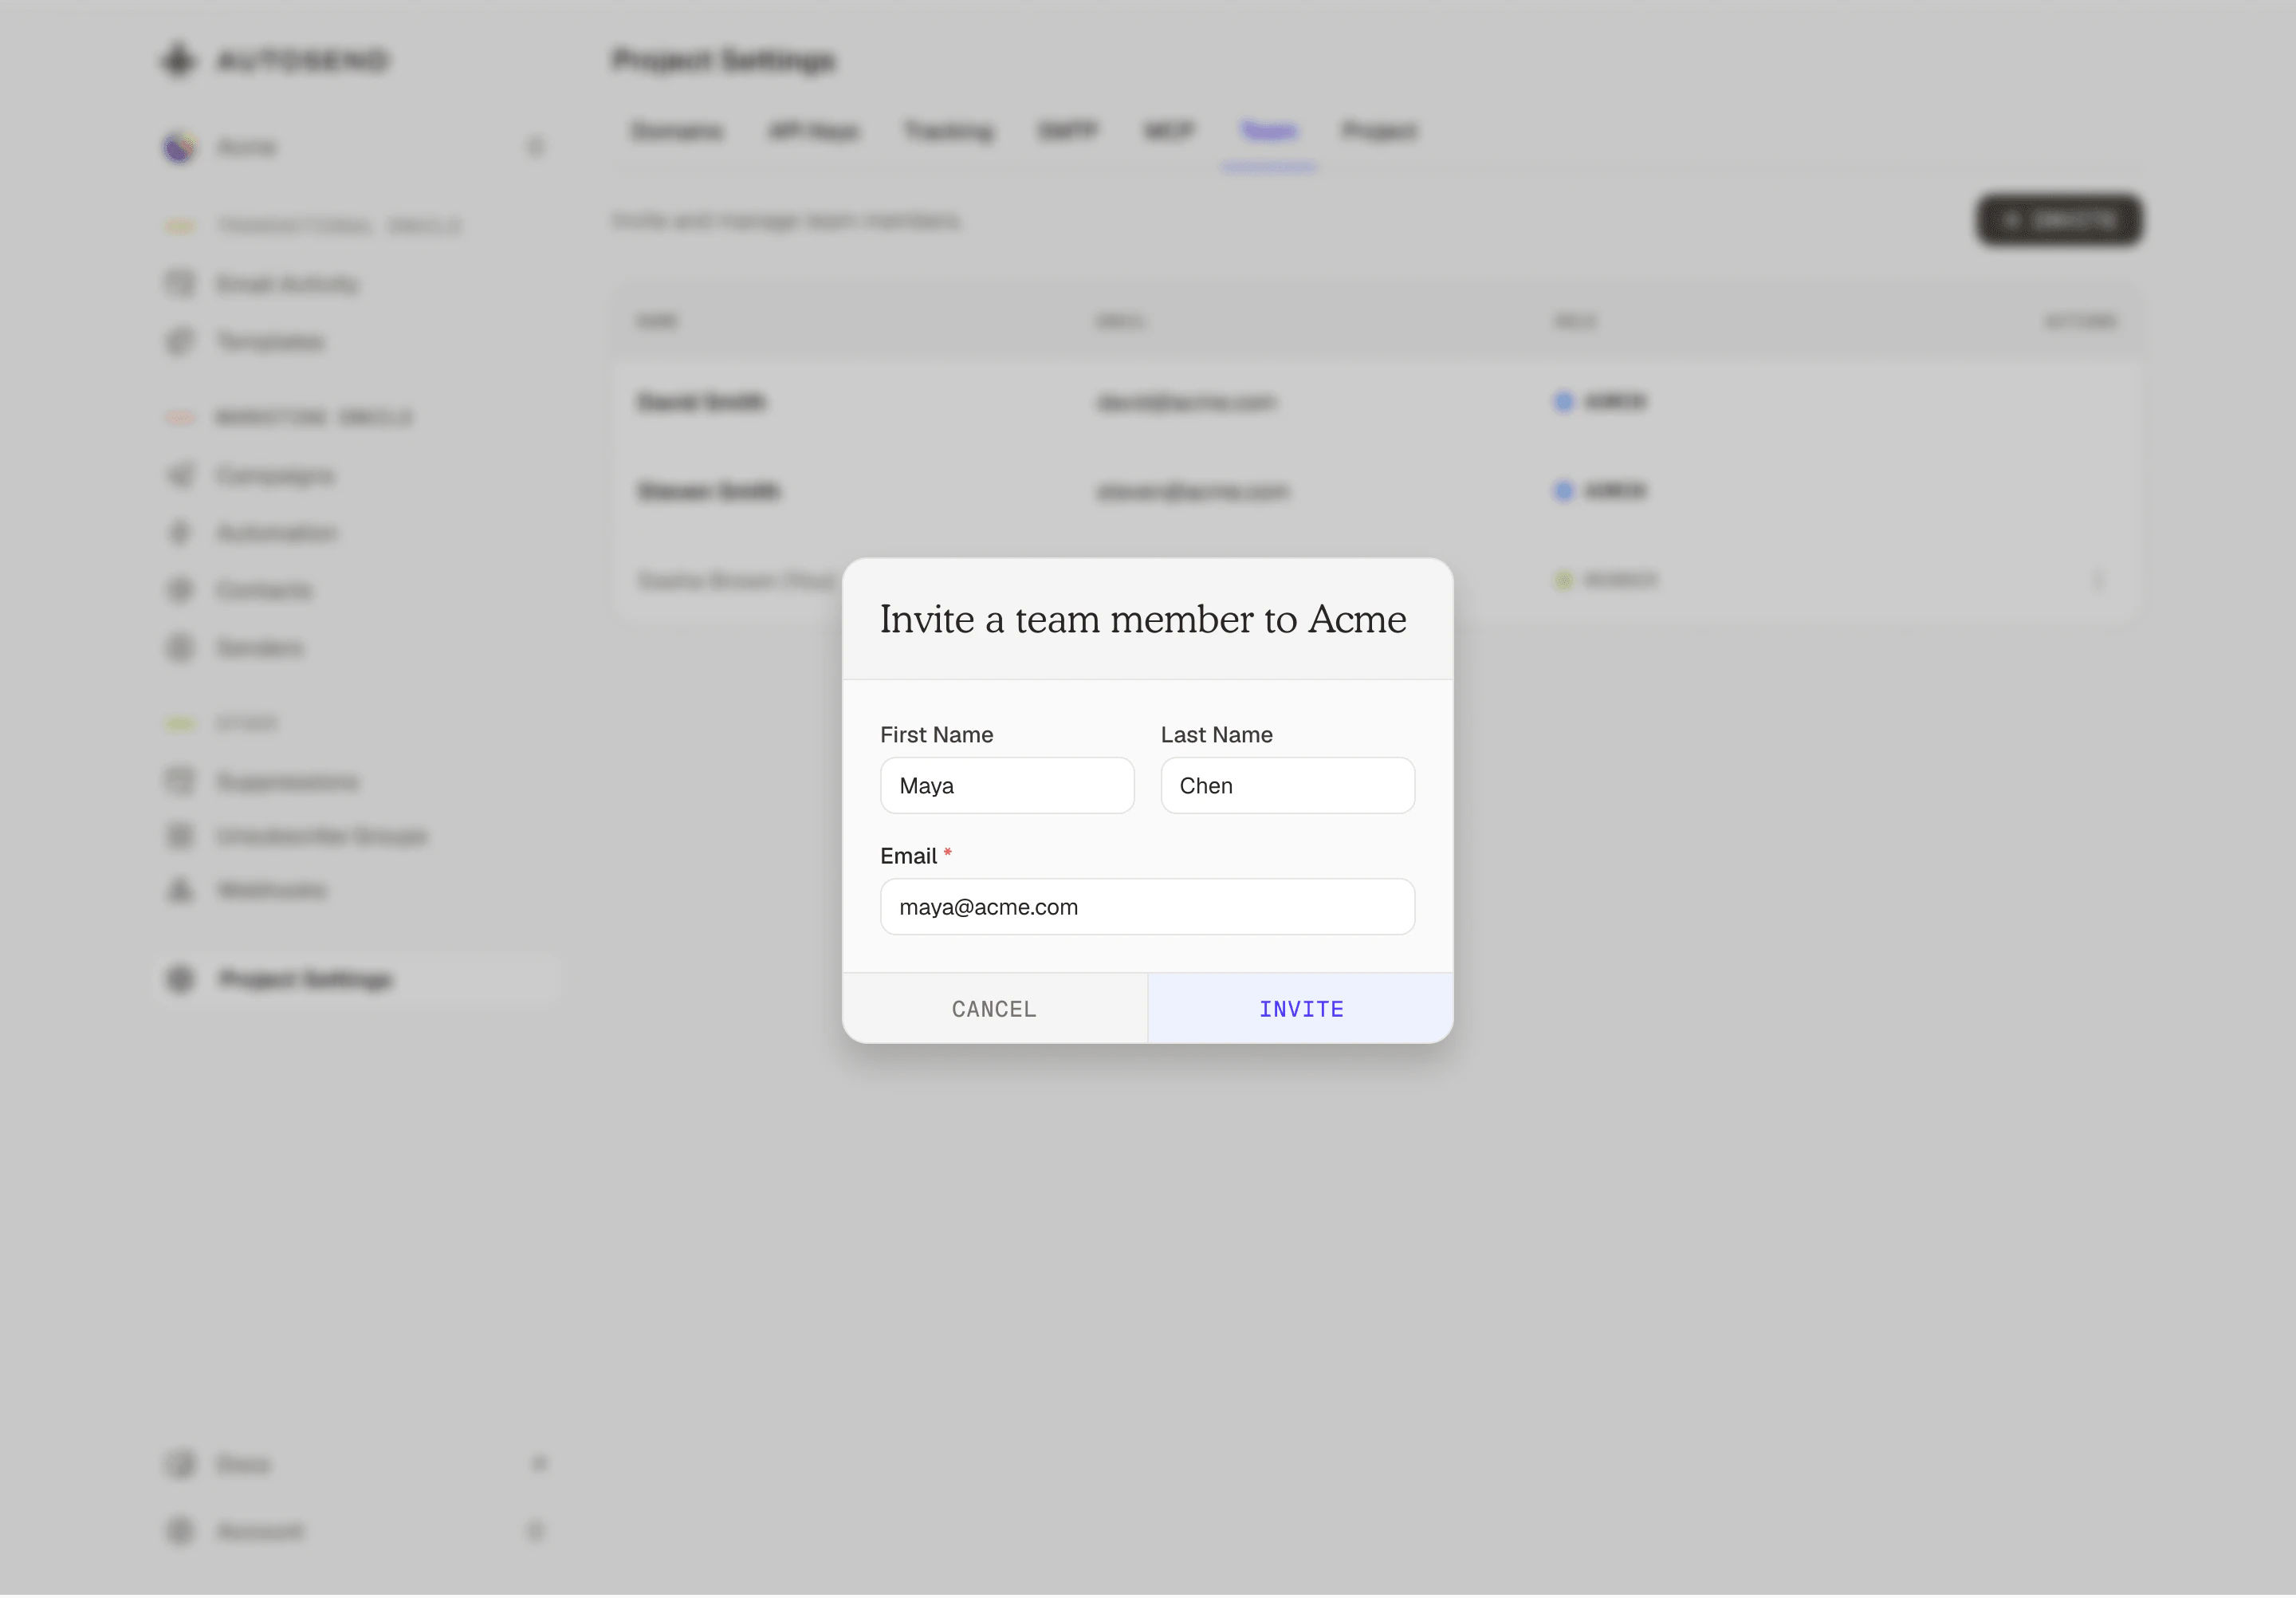
Task: Click Steven Smith's blue role badge dot
Action: click(x=1563, y=491)
